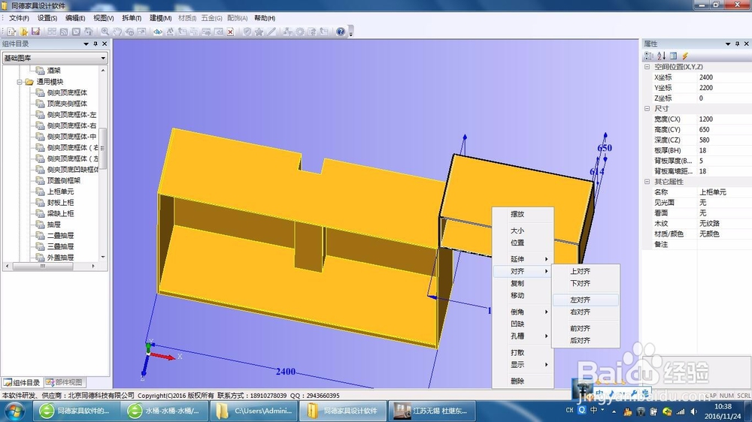Close the 组件目录 panel
The image size is (752, 422).
pyautogui.click(x=105, y=44)
